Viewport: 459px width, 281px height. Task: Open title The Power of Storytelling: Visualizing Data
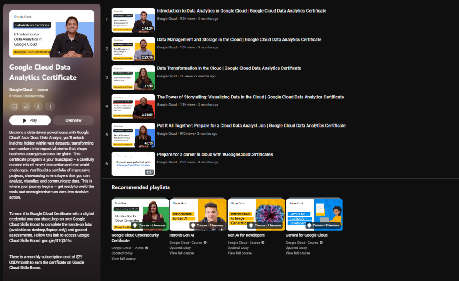point(250,97)
